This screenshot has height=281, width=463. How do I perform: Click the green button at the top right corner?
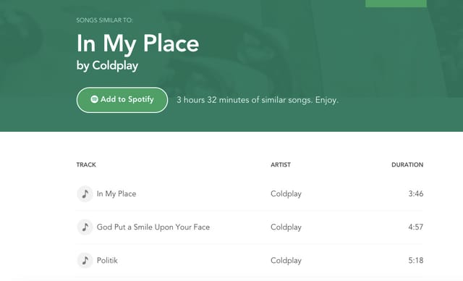[x=396, y=4]
